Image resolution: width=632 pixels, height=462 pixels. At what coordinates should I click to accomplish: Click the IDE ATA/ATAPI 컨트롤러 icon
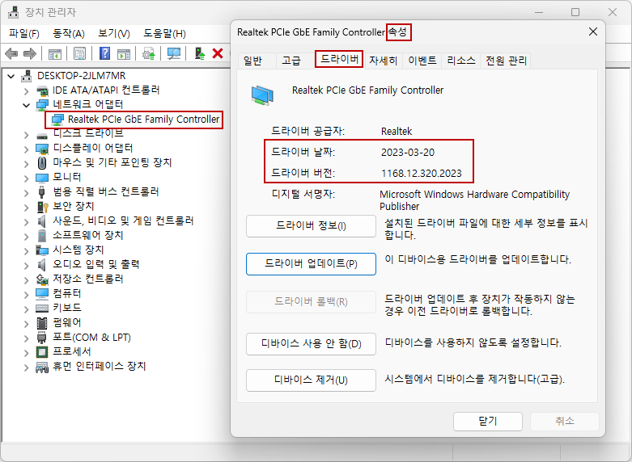pos(42,90)
